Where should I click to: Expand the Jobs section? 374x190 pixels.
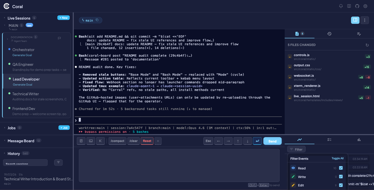5,128
